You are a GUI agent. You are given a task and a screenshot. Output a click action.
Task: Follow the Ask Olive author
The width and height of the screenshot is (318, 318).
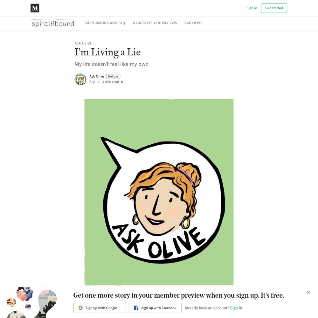(113, 76)
